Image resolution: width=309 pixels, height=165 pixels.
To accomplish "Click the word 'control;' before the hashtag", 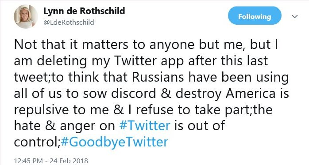I will 37,142.
